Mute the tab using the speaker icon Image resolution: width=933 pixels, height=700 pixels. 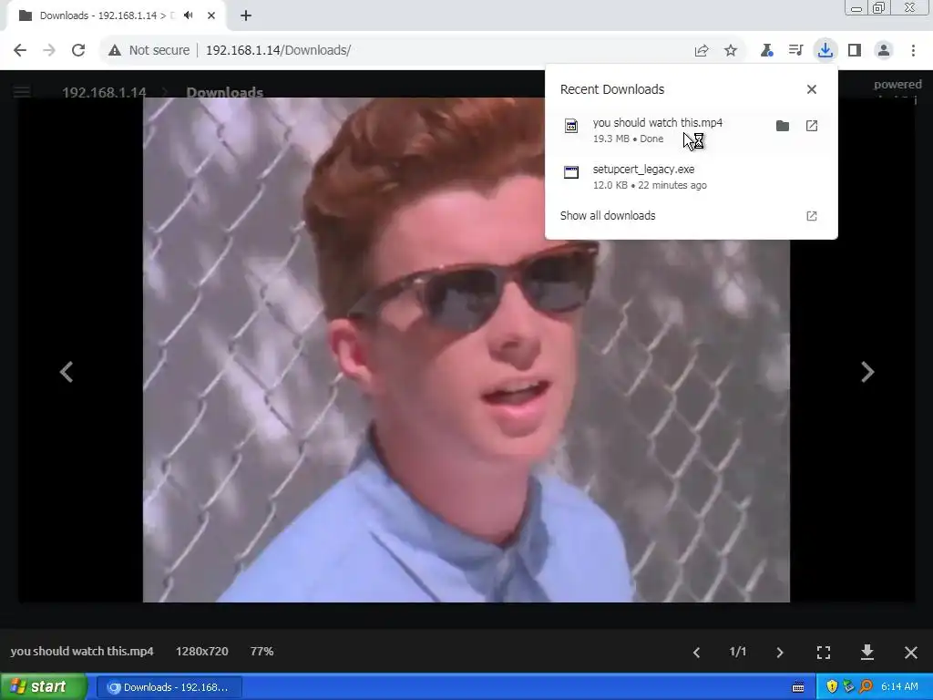(189, 15)
